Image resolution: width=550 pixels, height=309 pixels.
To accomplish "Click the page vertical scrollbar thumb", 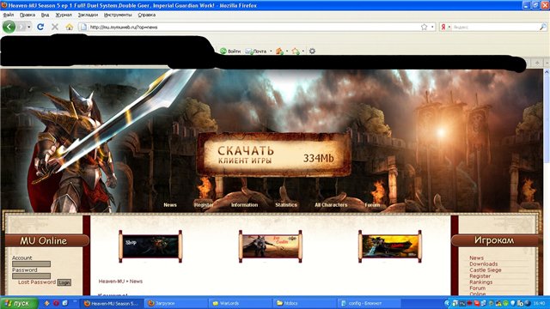I will point(547,119).
